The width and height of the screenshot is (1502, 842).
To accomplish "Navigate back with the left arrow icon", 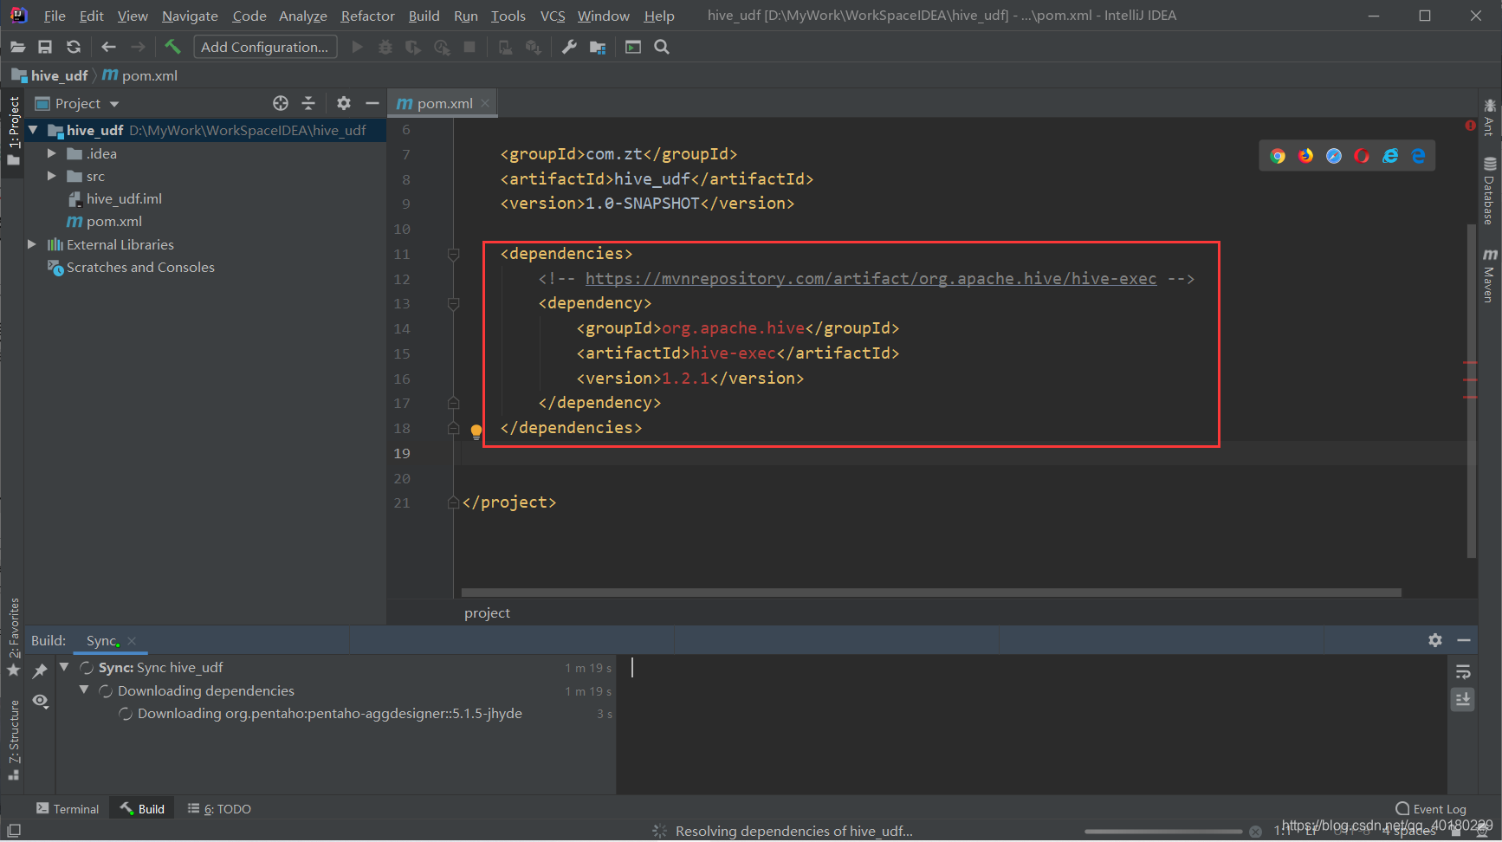I will [108, 47].
